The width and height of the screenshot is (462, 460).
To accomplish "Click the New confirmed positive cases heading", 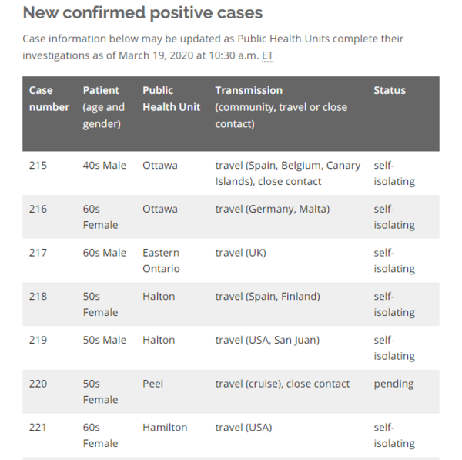I will coord(142,13).
